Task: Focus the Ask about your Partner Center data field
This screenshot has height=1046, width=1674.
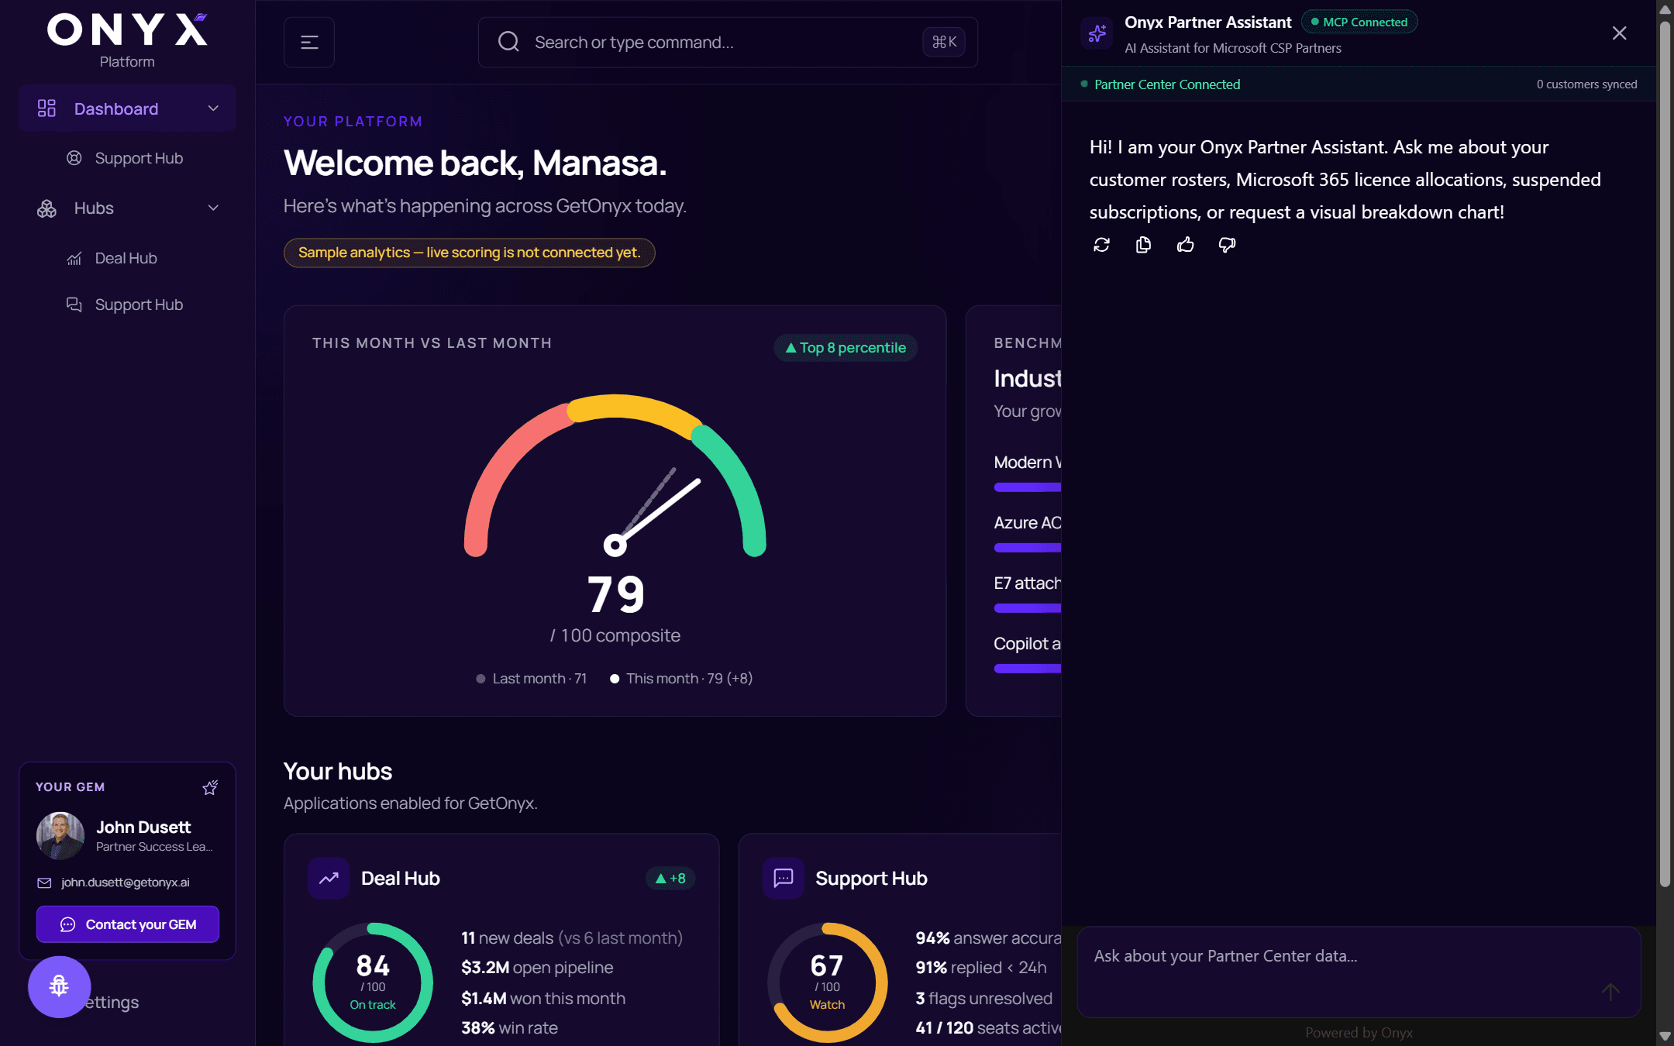Action: 1359,972
